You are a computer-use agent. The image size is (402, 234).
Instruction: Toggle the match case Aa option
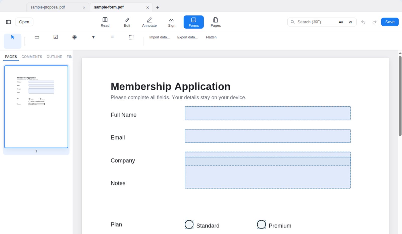(341, 22)
